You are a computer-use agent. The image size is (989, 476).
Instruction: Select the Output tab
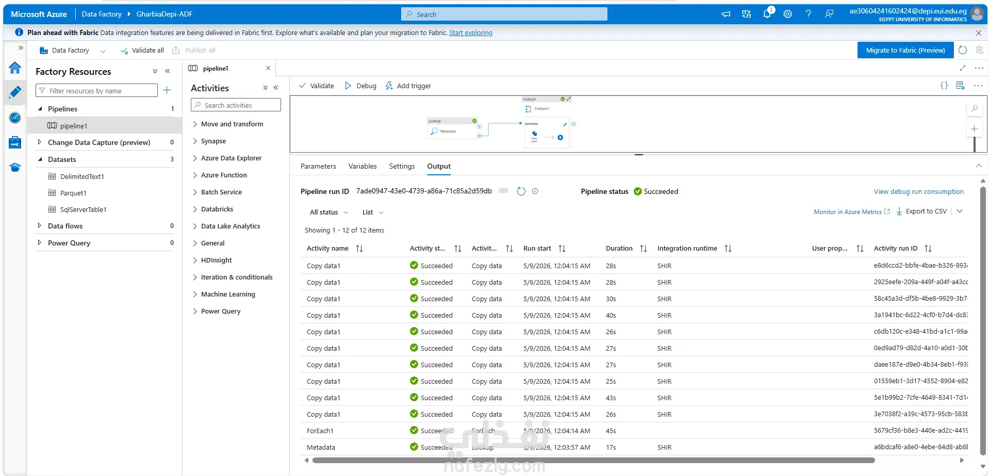pos(439,166)
